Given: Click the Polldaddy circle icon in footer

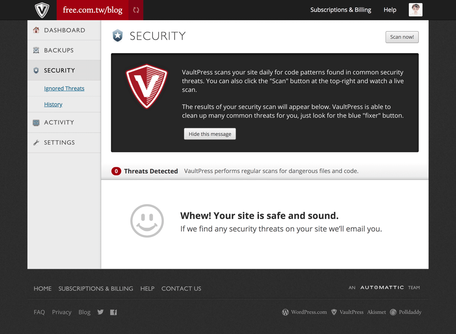Looking at the screenshot, I should [x=393, y=312].
